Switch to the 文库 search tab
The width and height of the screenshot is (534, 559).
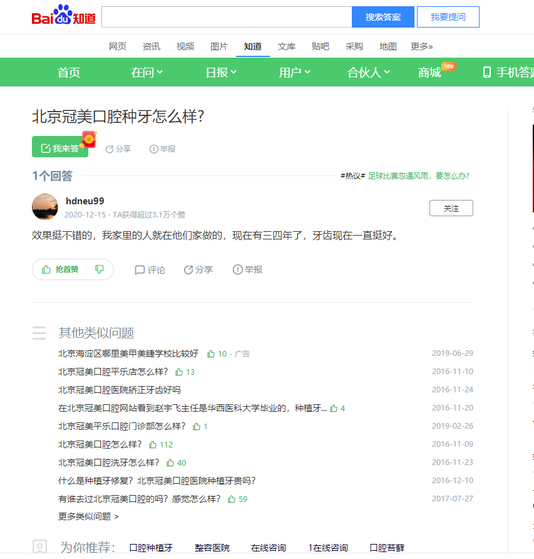point(287,46)
